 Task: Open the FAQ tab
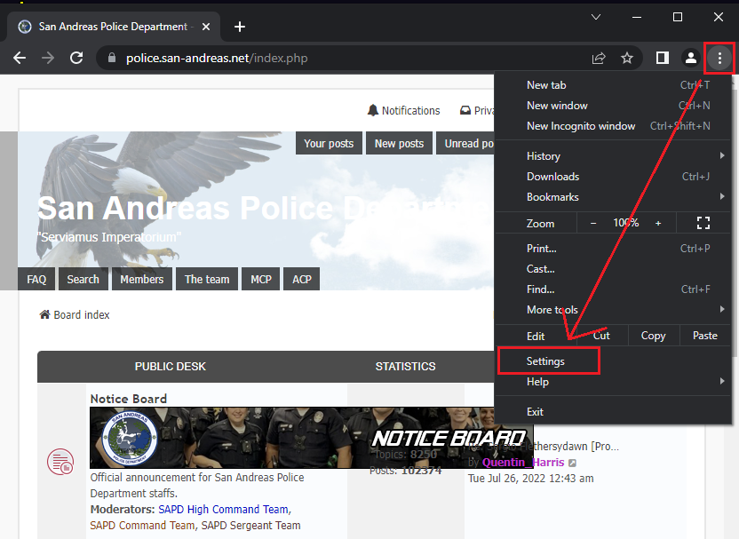(36, 279)
